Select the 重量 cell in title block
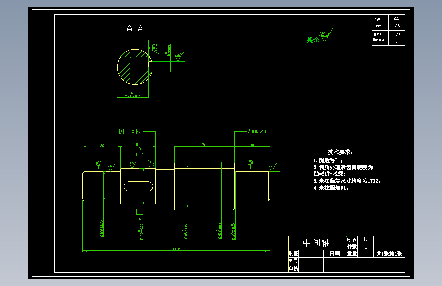The height and width of the screenshot is (286, 442). pos(352,253)
